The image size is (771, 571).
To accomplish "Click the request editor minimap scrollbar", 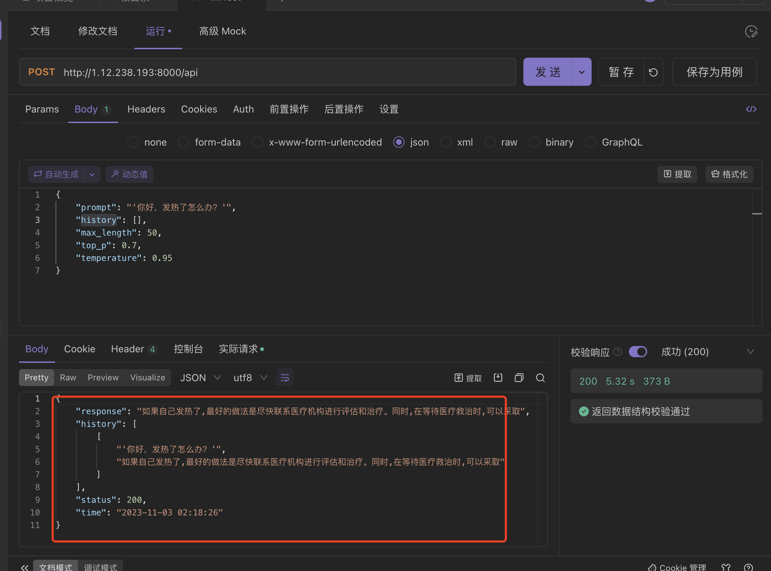I will [x=757, y=257].
